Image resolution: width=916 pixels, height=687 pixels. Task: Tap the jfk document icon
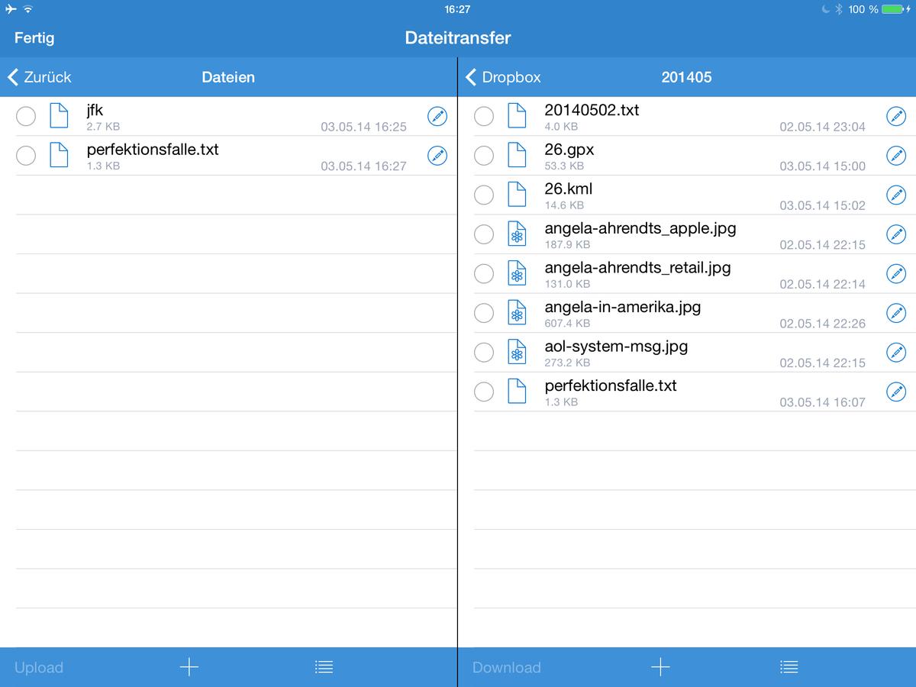pos(59,116)
